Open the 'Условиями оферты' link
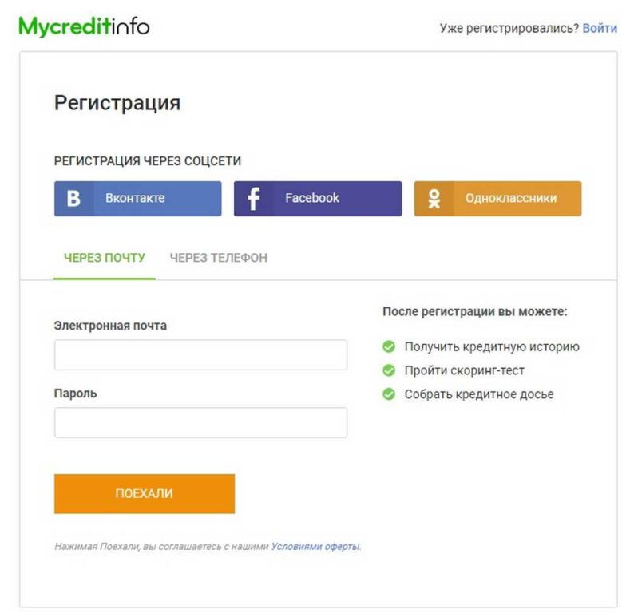 [315, 547]
